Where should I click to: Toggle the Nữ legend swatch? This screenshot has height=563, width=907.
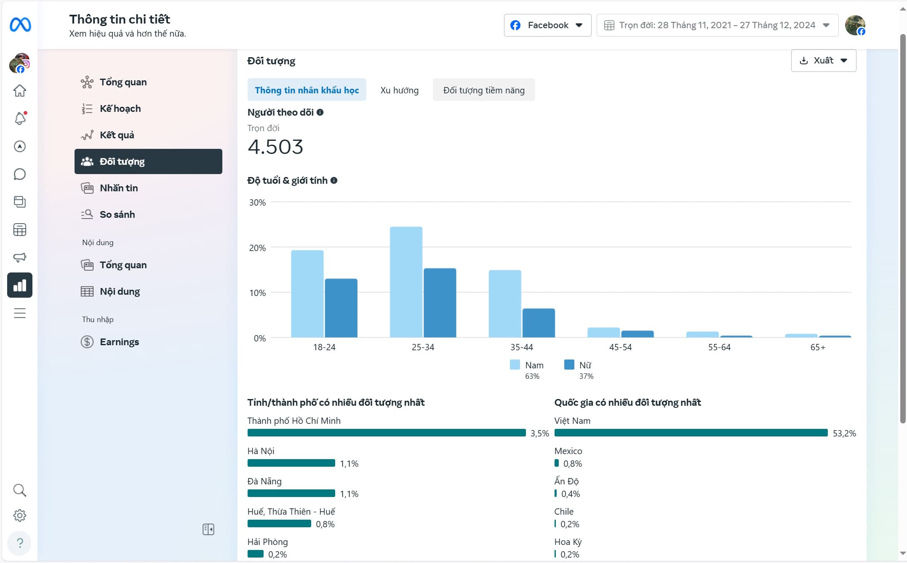tap(569, 365)
